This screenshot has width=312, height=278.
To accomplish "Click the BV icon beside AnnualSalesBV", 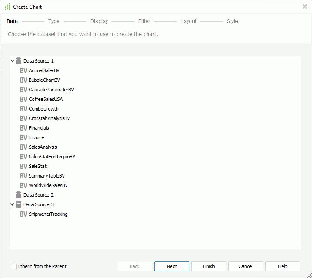I will click(x=23, y=70).
